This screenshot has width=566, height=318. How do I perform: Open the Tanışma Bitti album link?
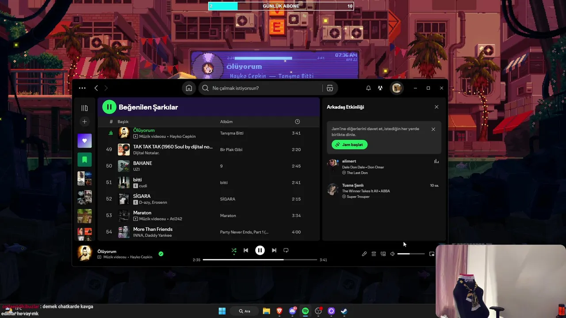point(232,133)
